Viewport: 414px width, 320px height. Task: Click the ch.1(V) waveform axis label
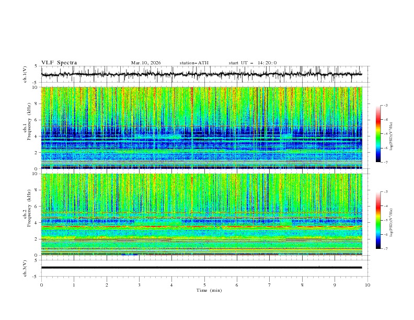(x=25, y=74)
